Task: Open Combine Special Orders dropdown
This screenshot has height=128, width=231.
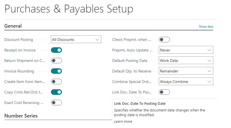Action: click(186, 82)
